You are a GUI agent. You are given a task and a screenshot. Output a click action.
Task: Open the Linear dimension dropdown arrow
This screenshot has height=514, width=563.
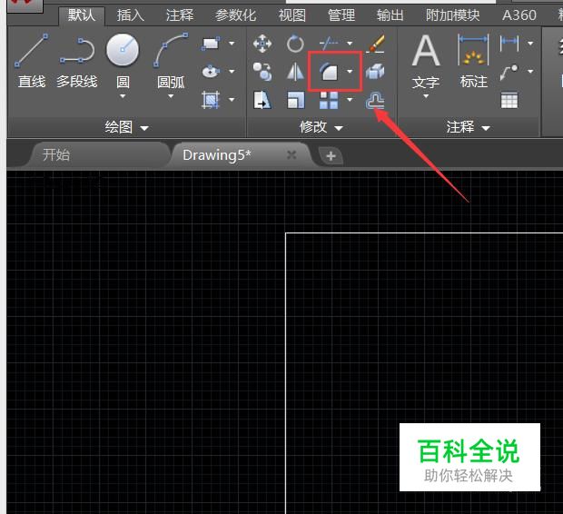coord(530,44)
